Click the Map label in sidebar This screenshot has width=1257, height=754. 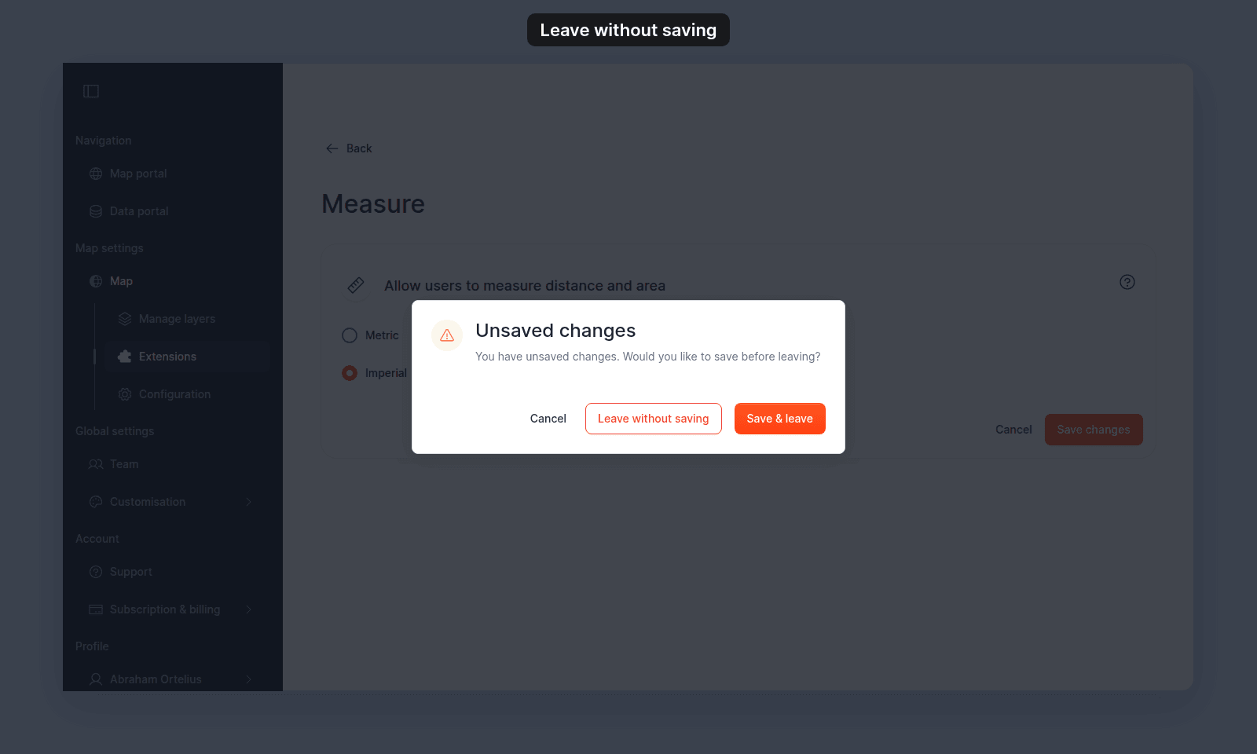(121, 281)
